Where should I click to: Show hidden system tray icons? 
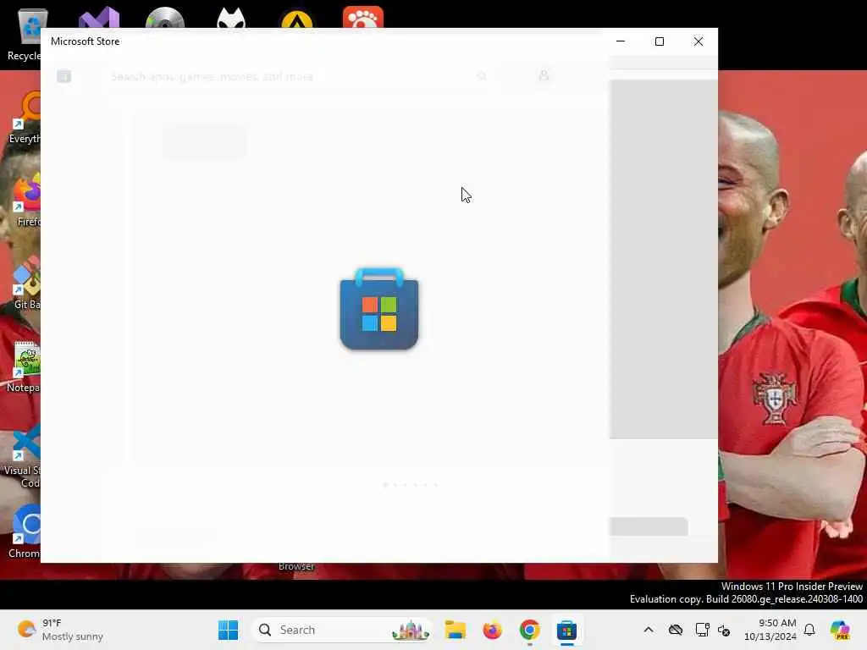point(649,630)
